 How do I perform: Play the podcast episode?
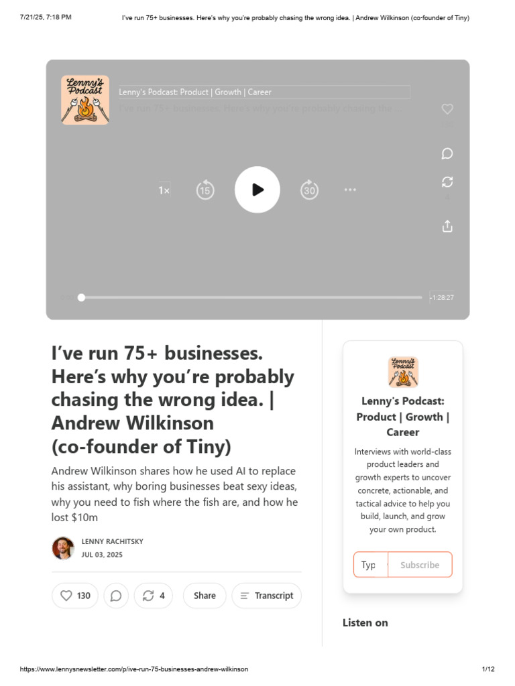(257, 190)
